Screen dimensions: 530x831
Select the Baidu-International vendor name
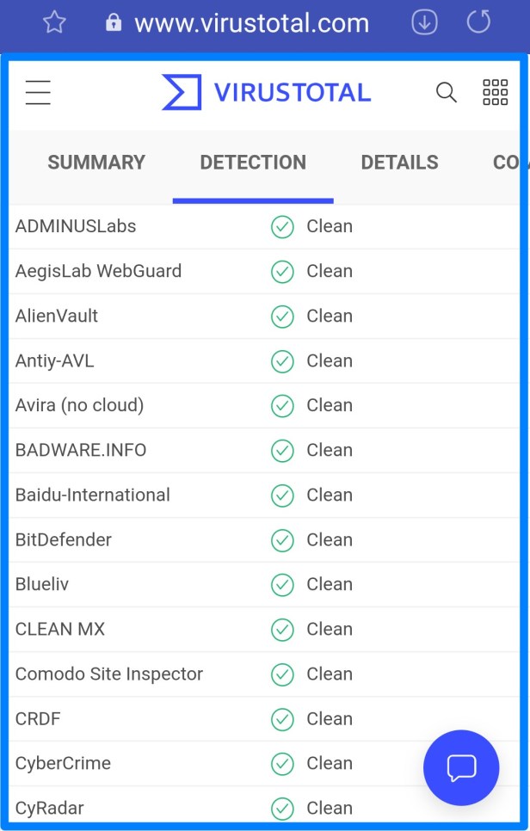[93, 496]
